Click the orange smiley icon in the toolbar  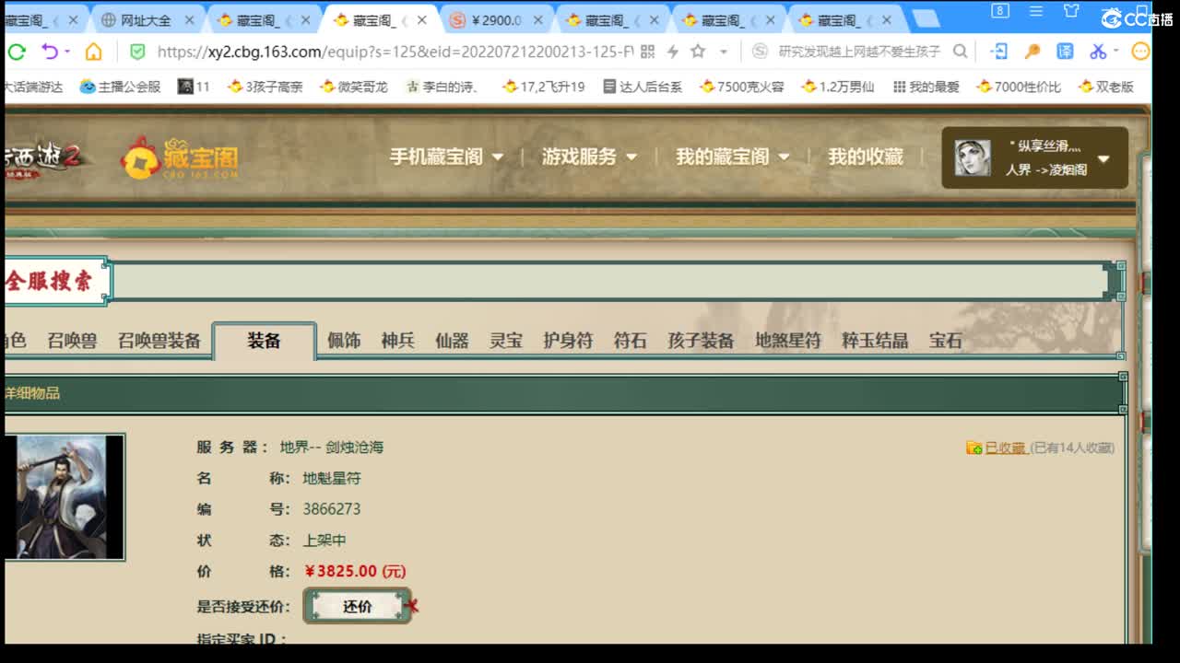point(1141,52)
